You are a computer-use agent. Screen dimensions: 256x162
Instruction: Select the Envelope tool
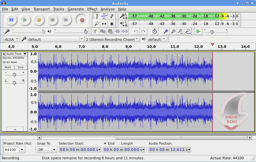point(104,16)
